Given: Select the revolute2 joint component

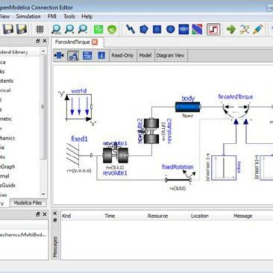Looking at the screenshot, I should coord(151,131).
